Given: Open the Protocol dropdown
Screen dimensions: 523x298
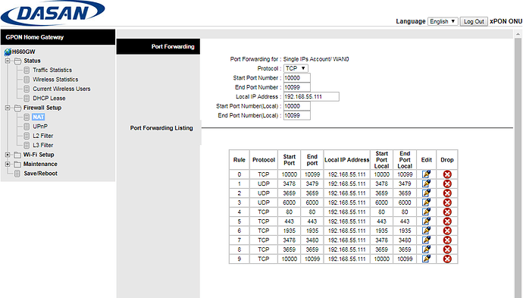Looking at the screenshot, I should tap(296, 68).
